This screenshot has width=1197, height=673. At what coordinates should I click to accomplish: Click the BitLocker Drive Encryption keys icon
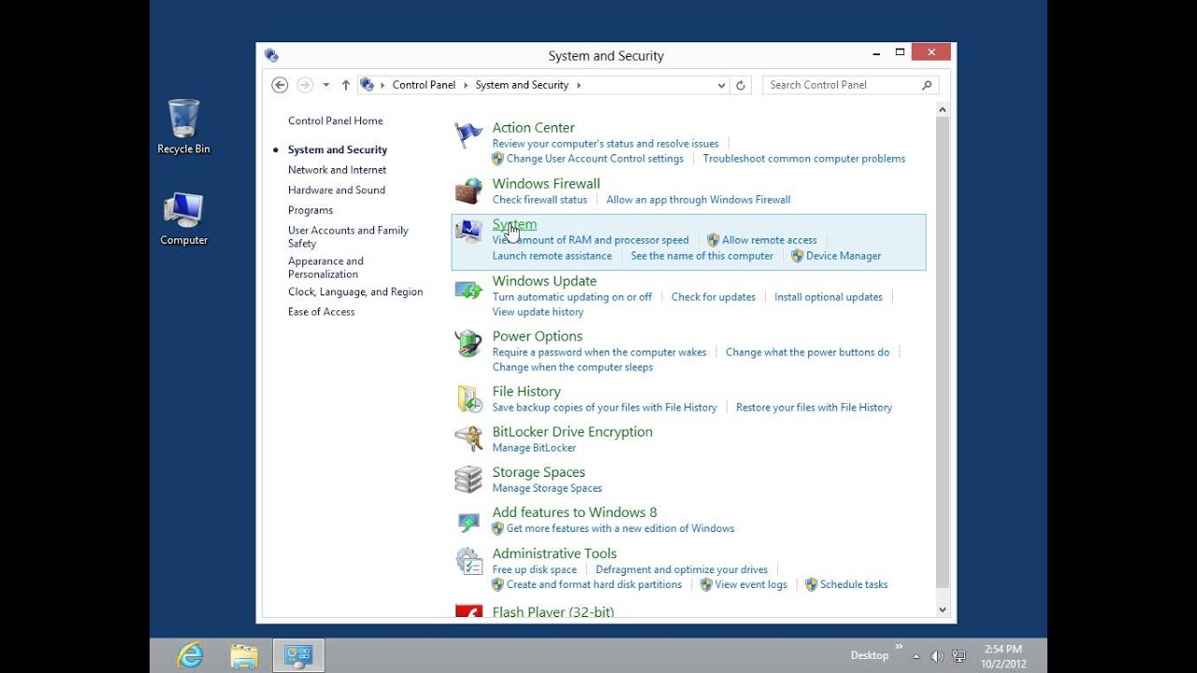(x=469, y=439)
